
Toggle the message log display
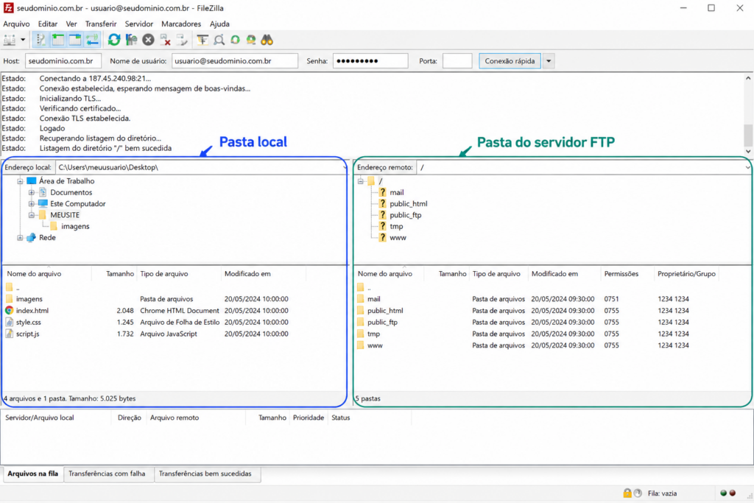click(x=41, y=41)
